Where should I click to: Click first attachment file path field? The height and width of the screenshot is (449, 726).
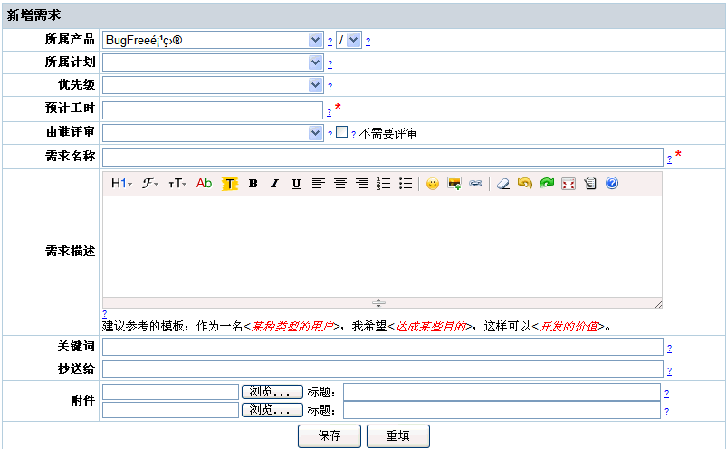170,392
